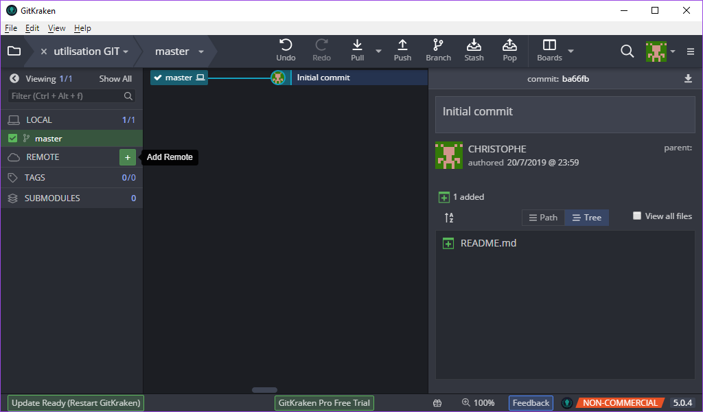
Task: Open the repository folder icon
Action: click(14, 51)
